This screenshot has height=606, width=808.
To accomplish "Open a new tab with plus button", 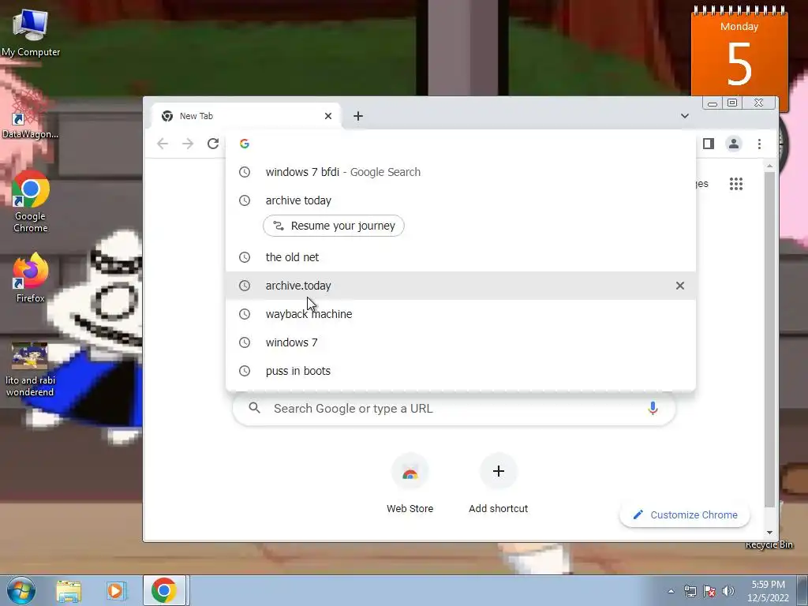I will pos(358,116).
